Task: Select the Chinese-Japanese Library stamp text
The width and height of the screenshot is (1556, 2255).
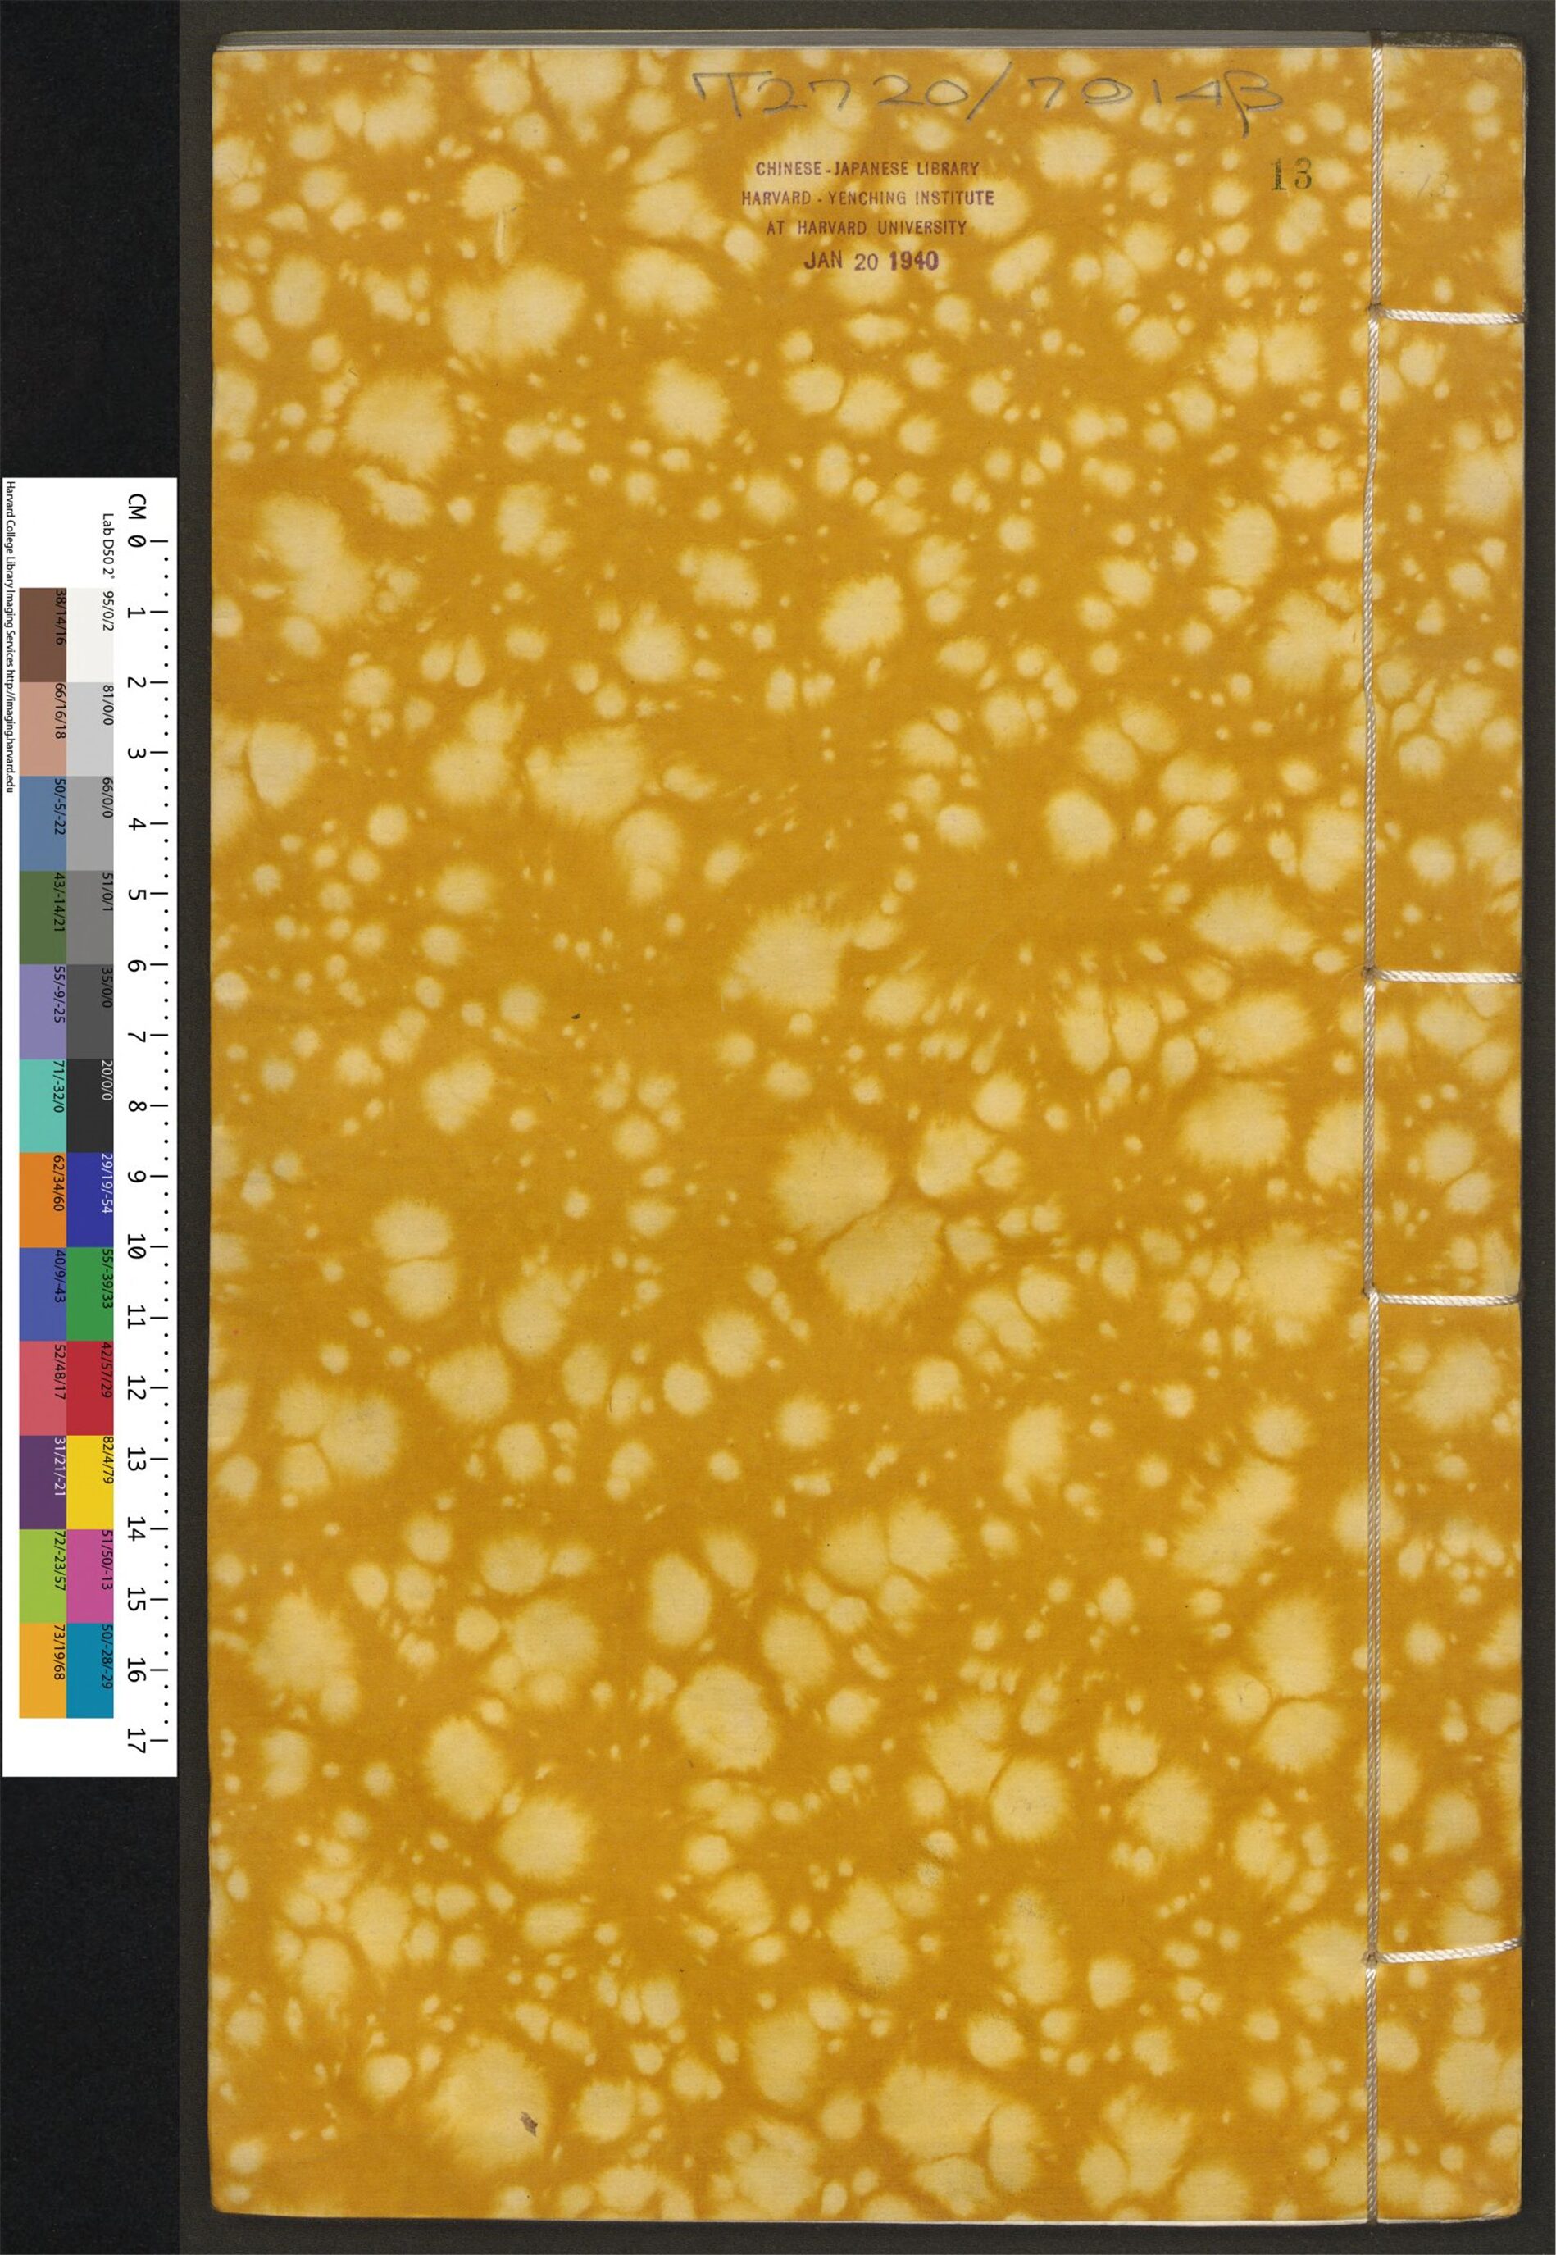Action: (867, 169)
